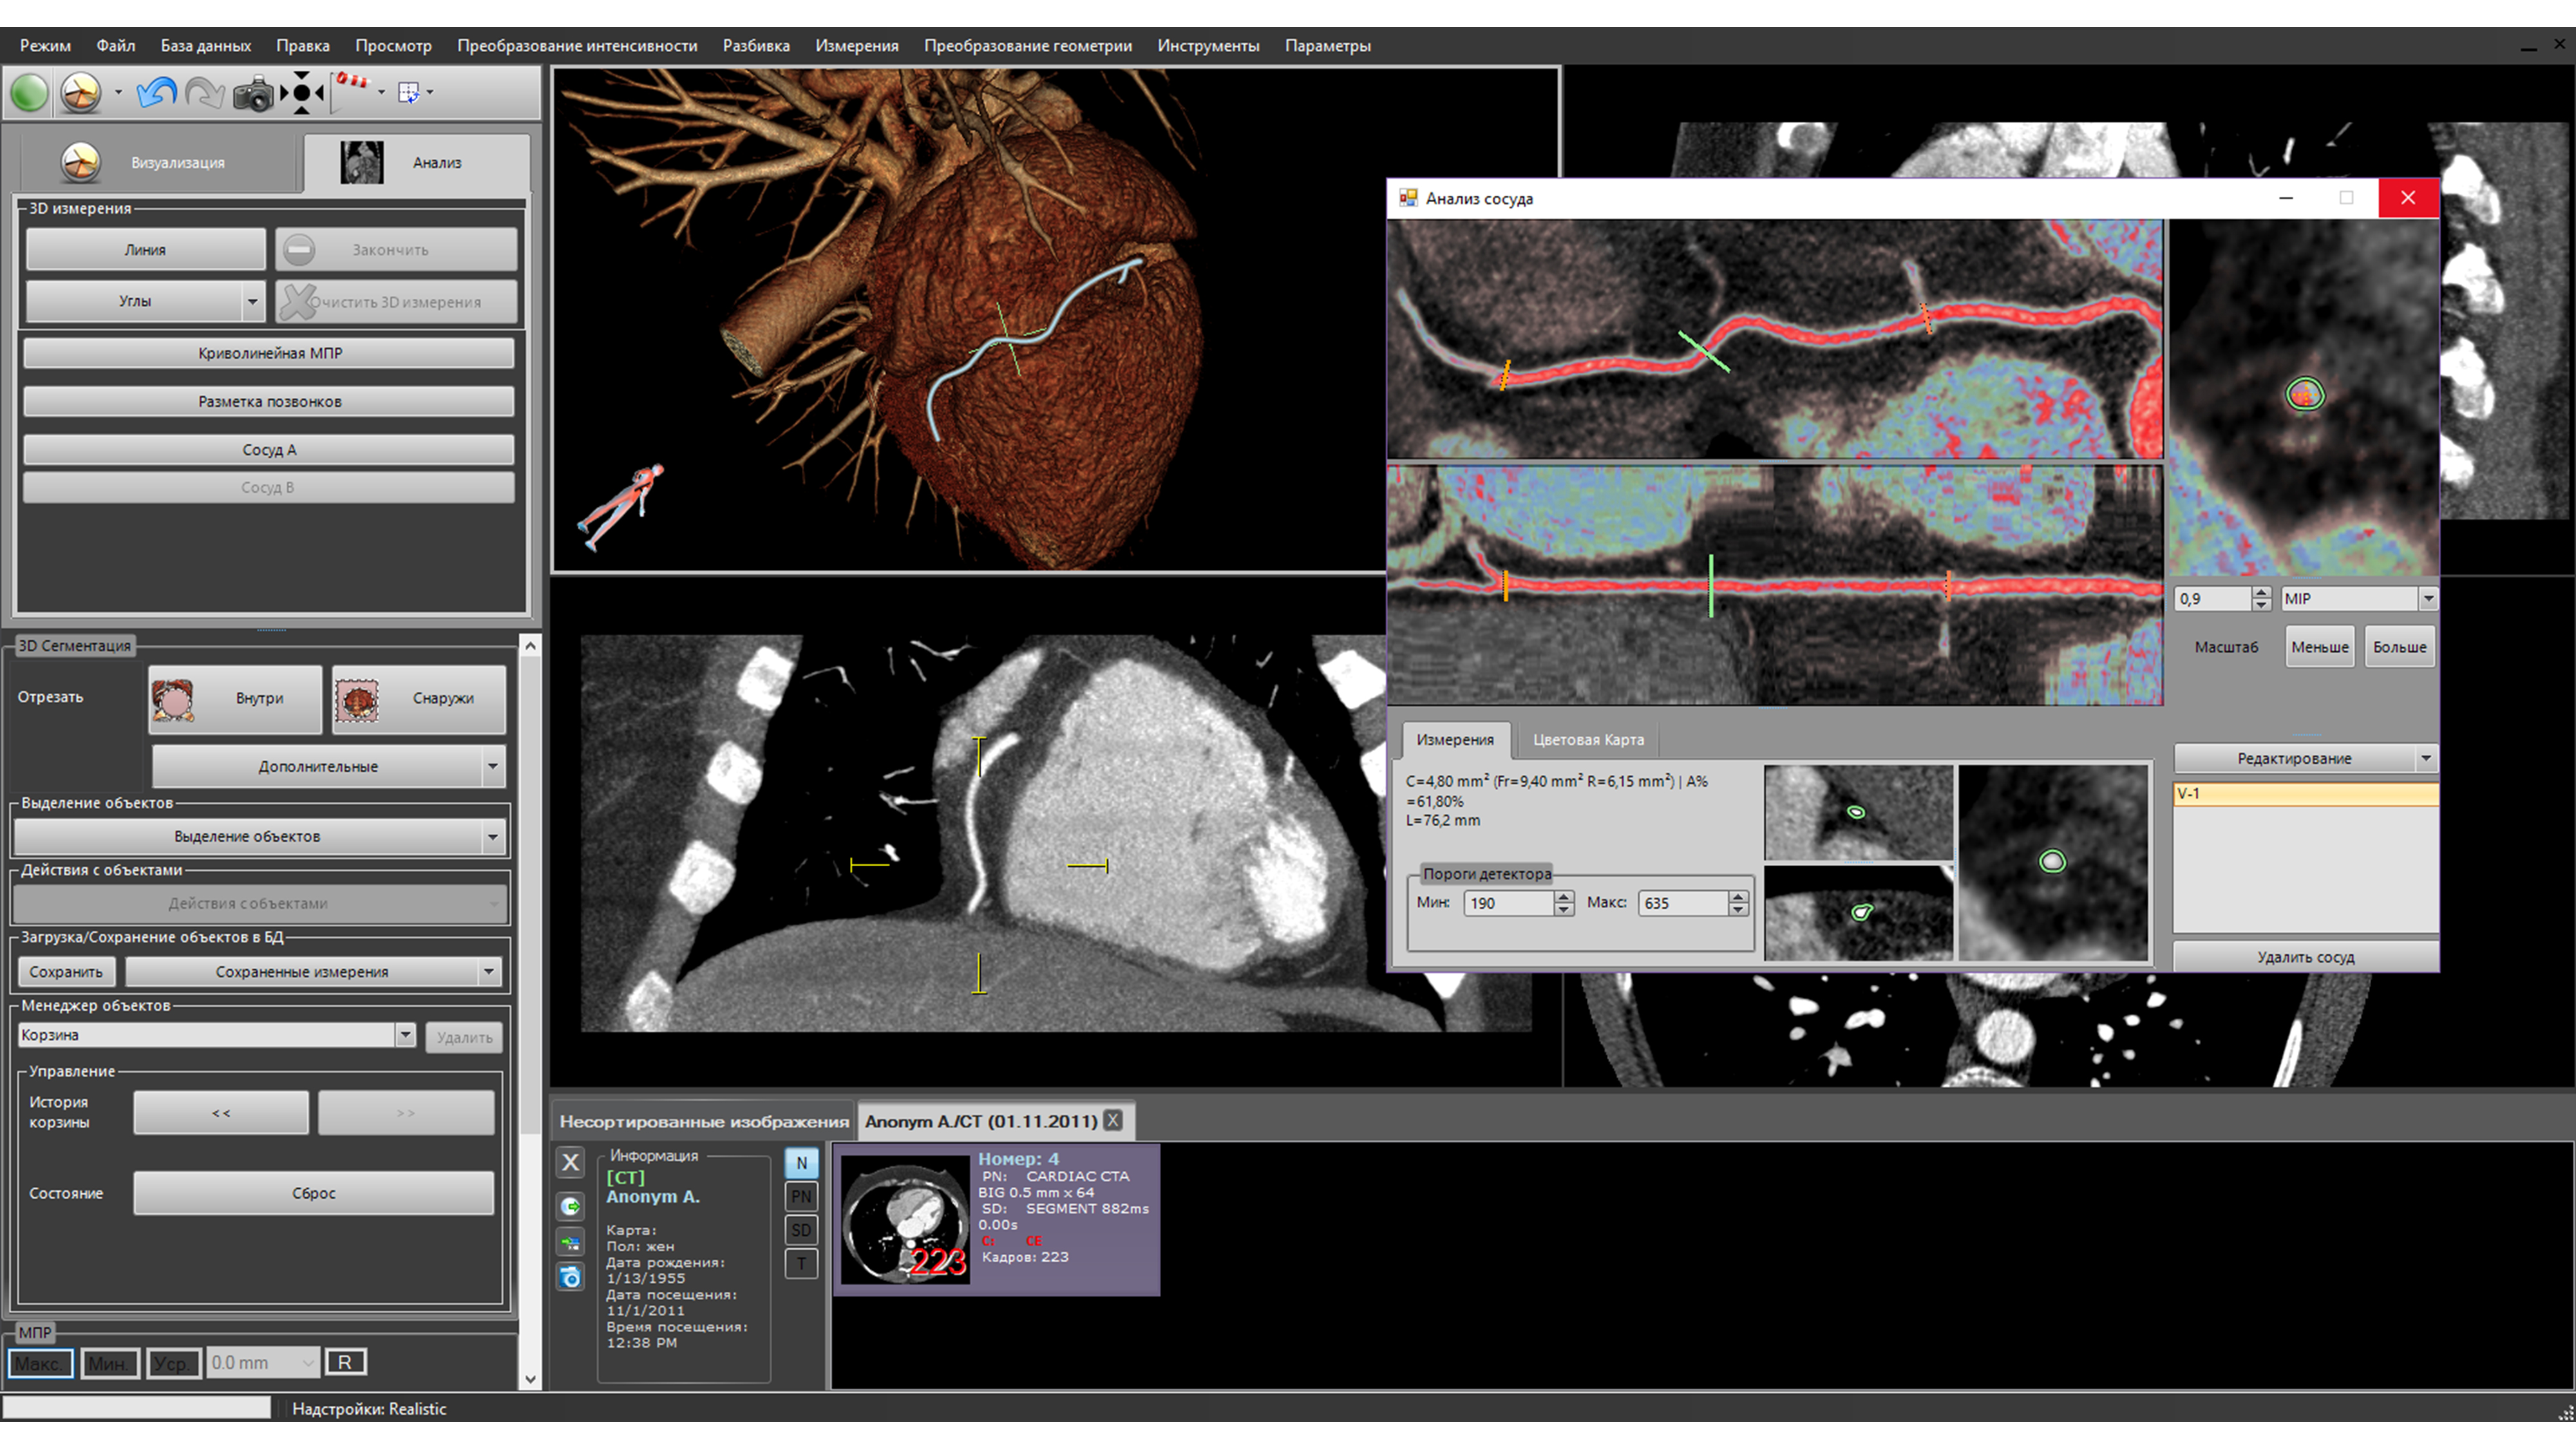The width and height of the screenshot is (2576, 1449).
Task: Open the Режим menu
Action: pos(45,45)
